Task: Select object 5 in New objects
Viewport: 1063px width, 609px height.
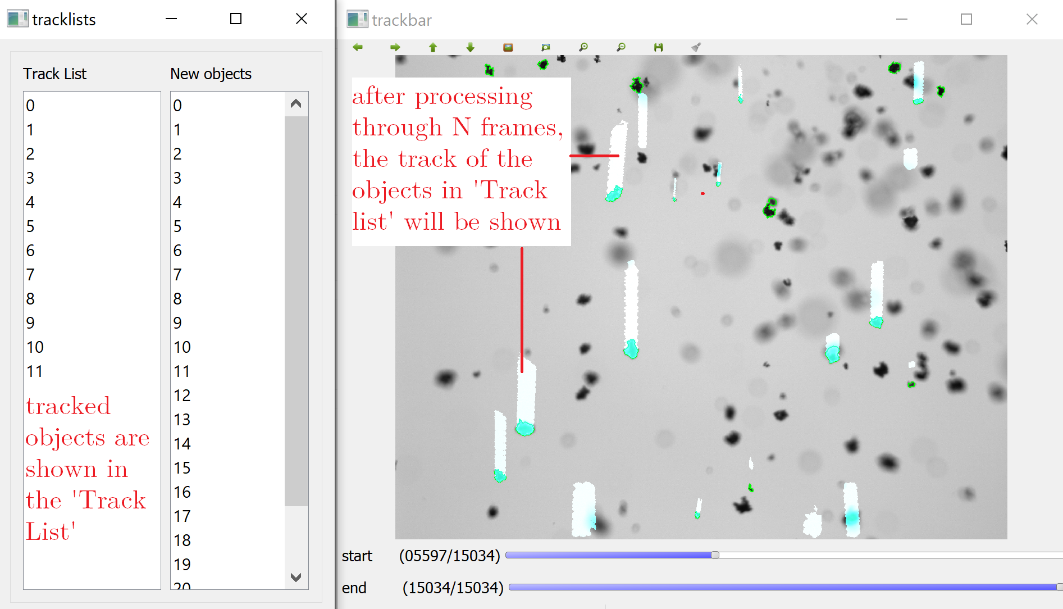Action: (227, 226)
